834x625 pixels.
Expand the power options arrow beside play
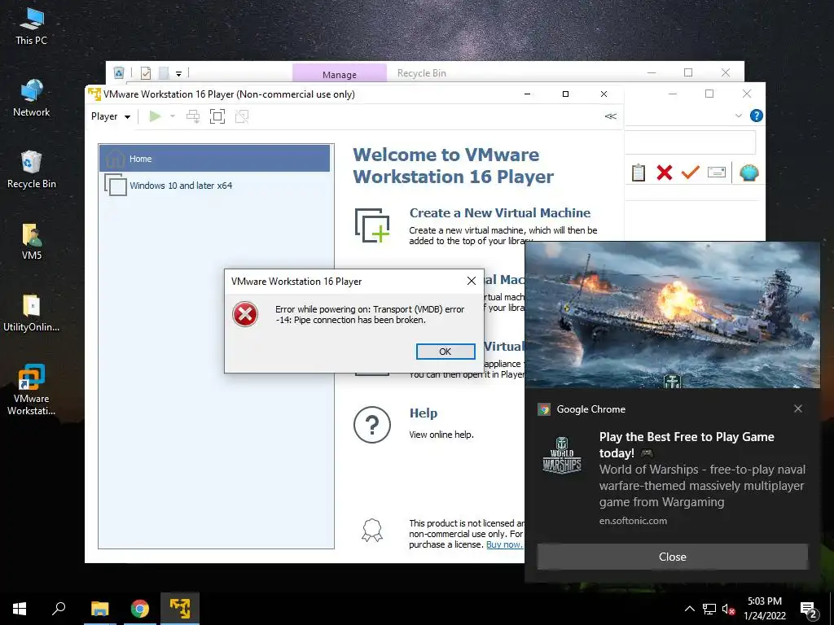tap(173, 116)
